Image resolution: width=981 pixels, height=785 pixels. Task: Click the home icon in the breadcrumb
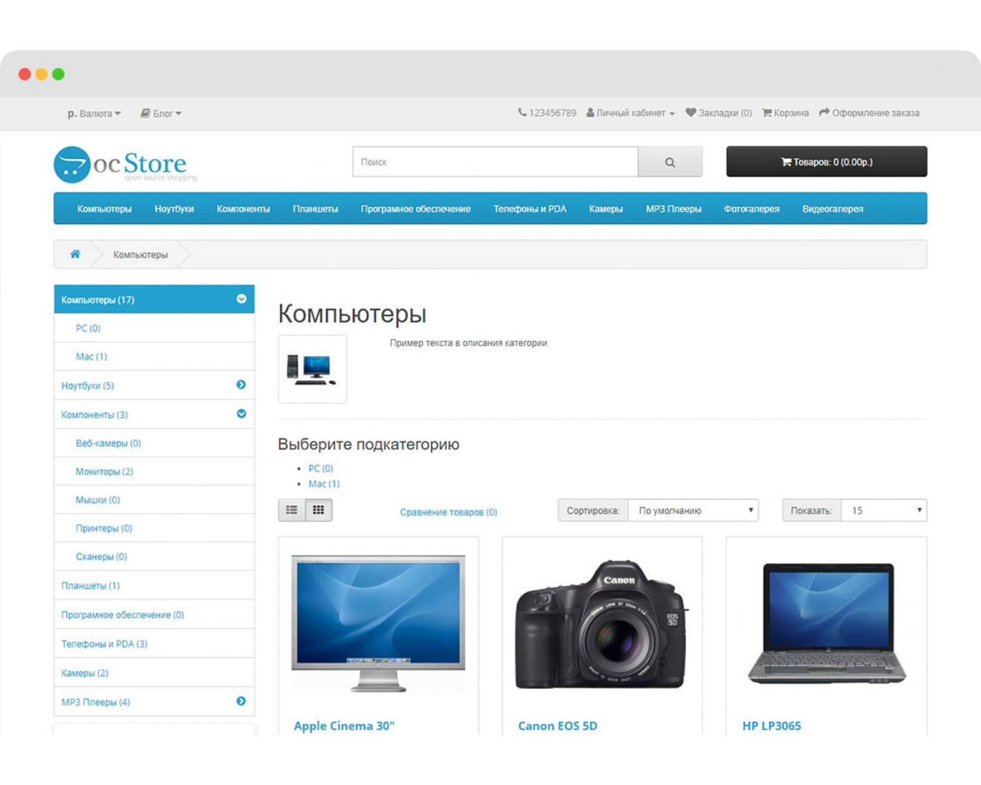pyautogui.click(x=75, y=254)
